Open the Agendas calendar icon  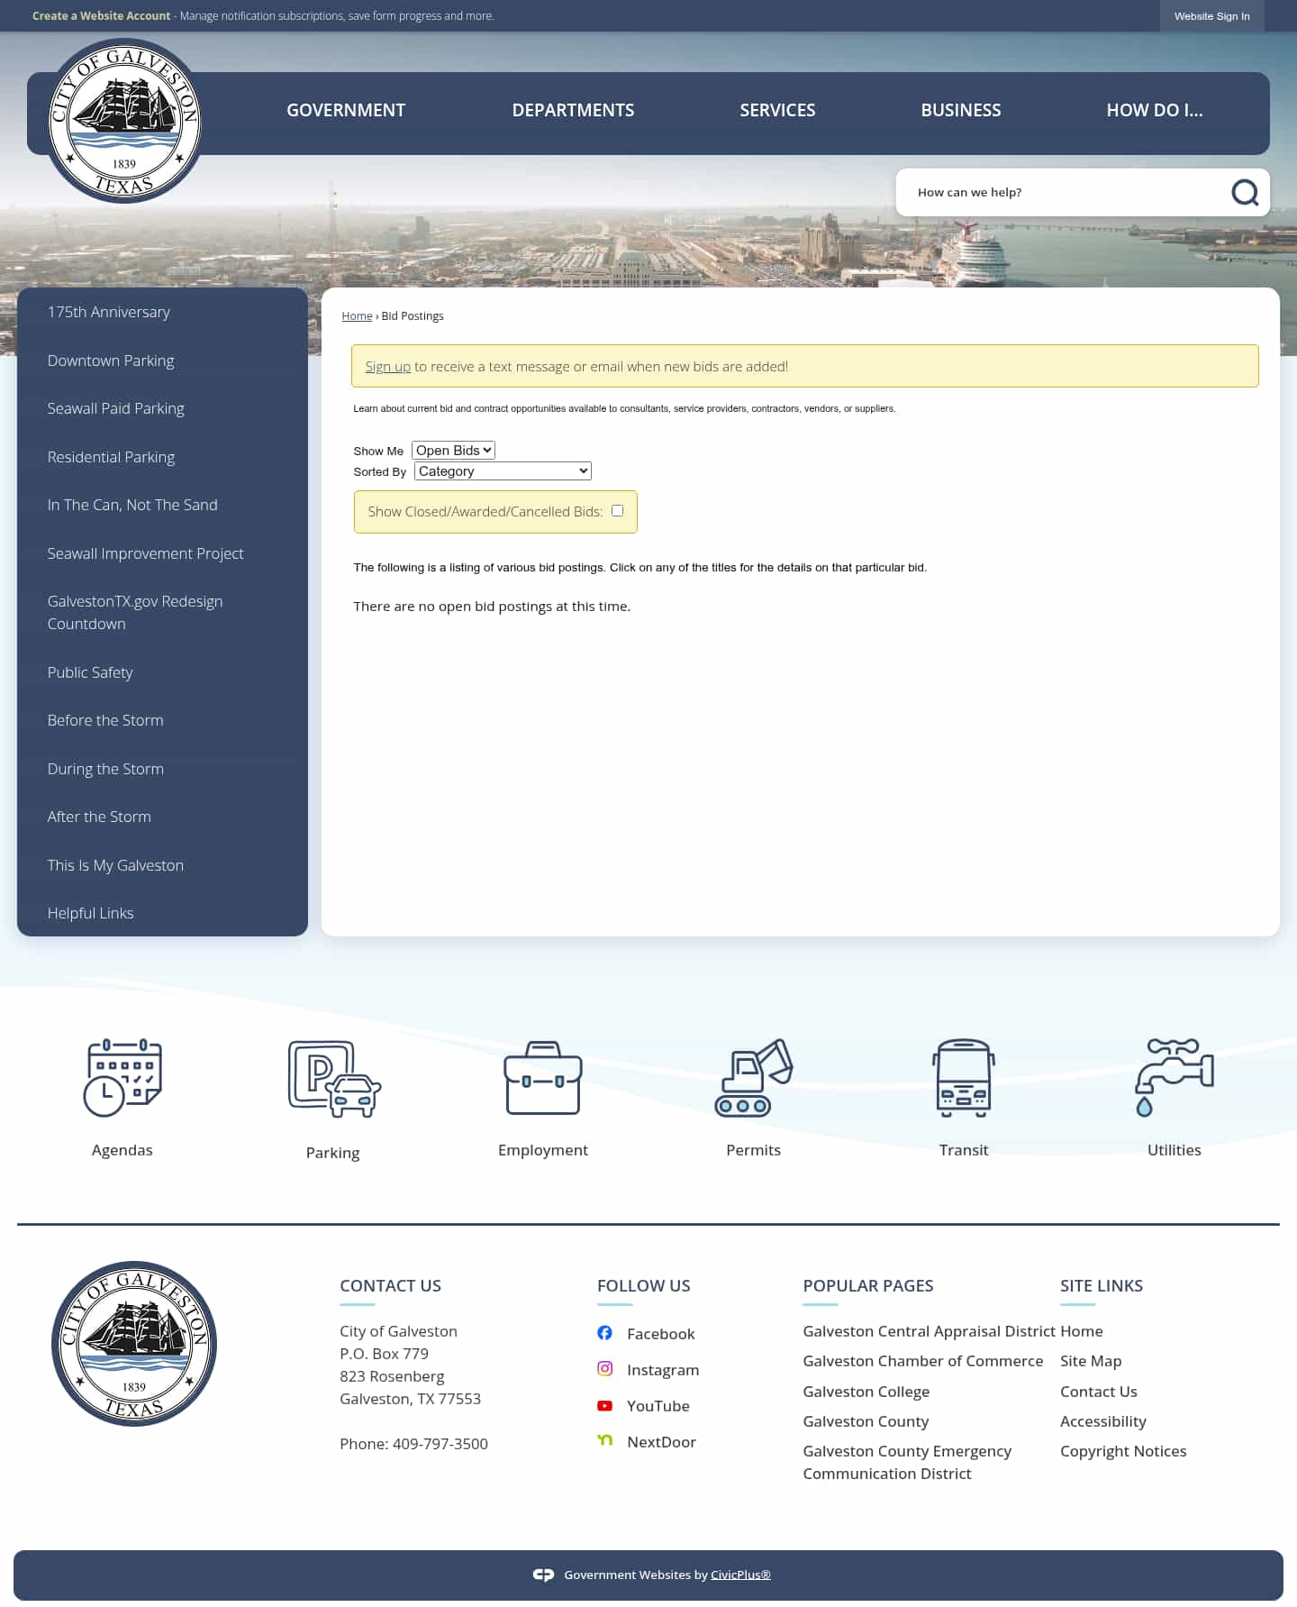[122, 1077]
